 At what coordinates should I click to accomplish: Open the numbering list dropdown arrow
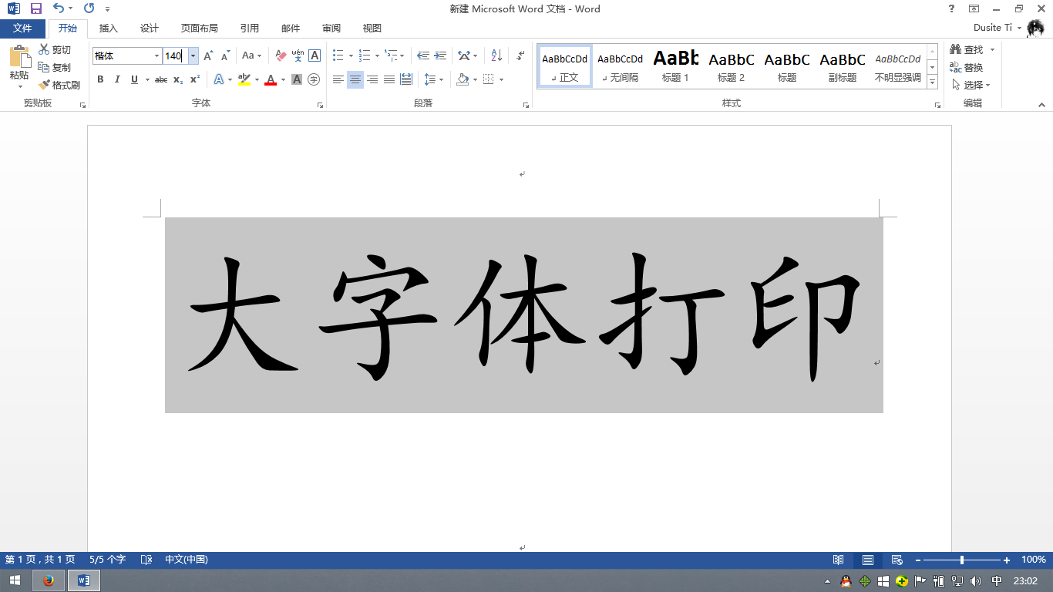point(377,55)
